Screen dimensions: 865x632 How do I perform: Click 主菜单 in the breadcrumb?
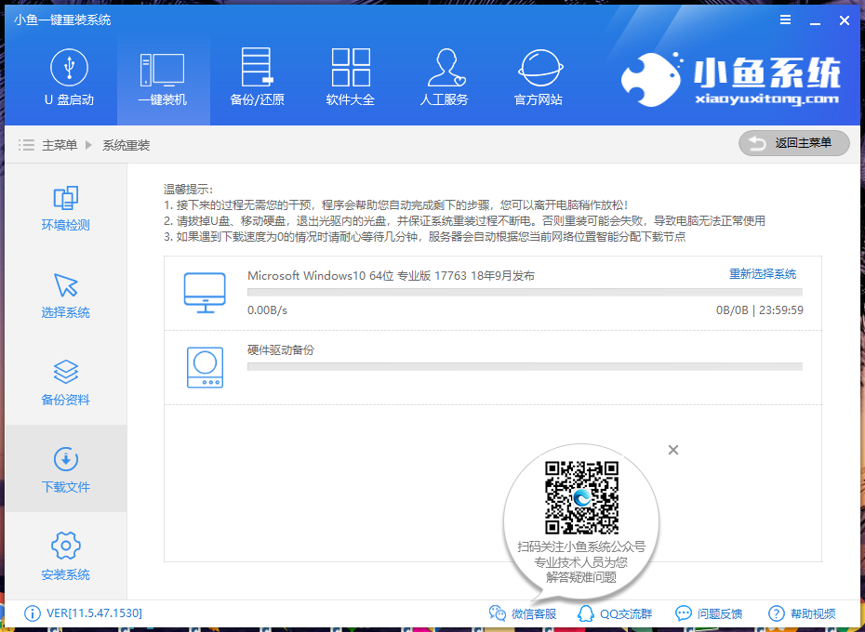point(60,146)
